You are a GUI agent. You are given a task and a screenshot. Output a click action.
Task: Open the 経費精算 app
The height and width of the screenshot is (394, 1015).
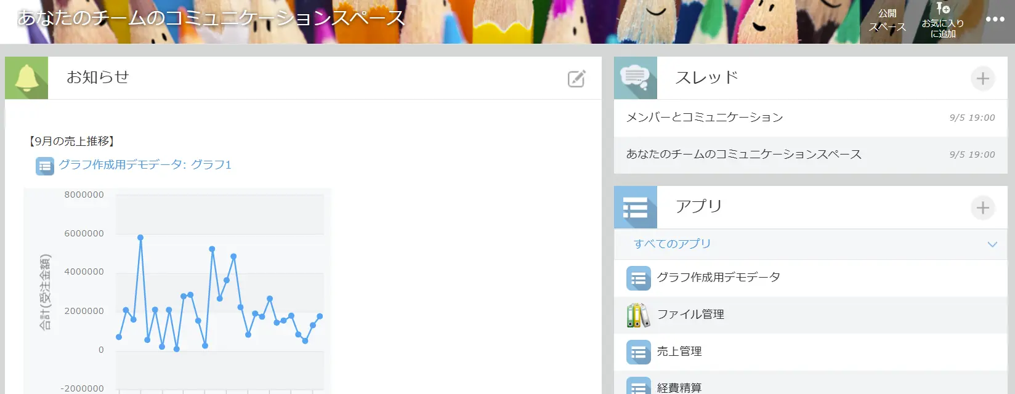point(679,387)
